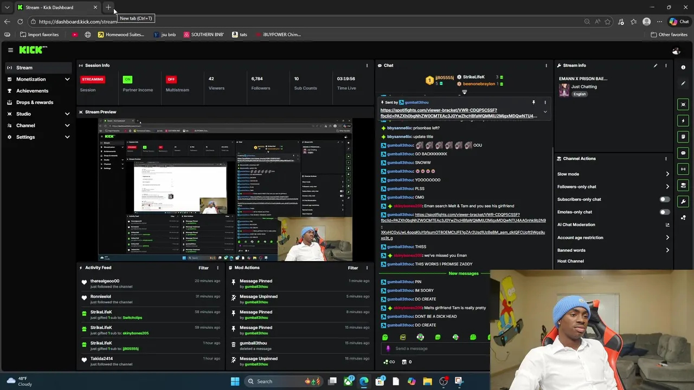Viewport: 694px width, 390px height.
Task: Toggle Emotes-only chat switch
Action: click(664, 212)
